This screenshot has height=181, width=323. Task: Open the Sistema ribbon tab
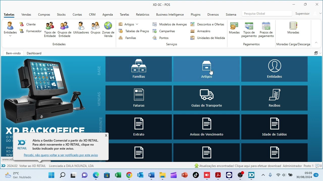pyautogui.click(x=231, y=15)
